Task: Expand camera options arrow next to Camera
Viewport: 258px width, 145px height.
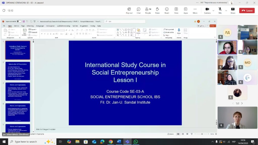Action: click(x=213, y=11)
